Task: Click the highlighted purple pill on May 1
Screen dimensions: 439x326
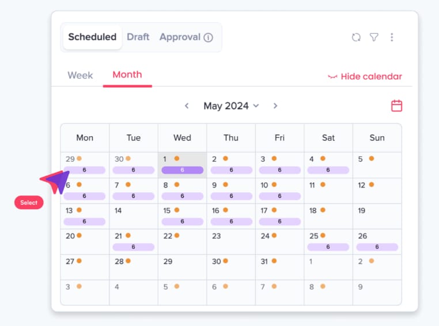Action: [182, 170]
